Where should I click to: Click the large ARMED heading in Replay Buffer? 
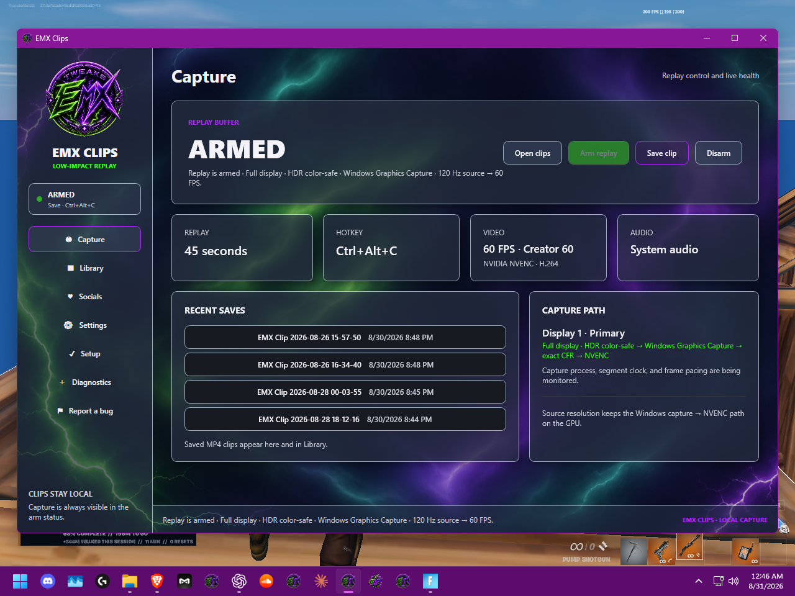point(237,150)
